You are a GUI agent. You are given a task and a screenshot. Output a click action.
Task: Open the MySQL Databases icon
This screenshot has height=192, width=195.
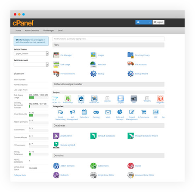coord(93,136)
